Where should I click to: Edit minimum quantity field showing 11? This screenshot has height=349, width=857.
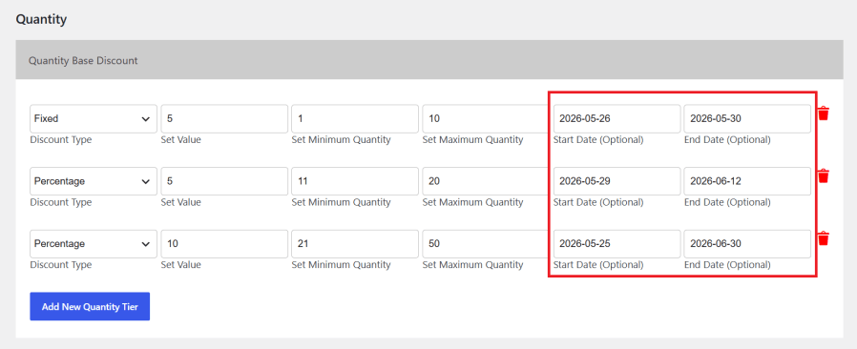tap(355, 181)
